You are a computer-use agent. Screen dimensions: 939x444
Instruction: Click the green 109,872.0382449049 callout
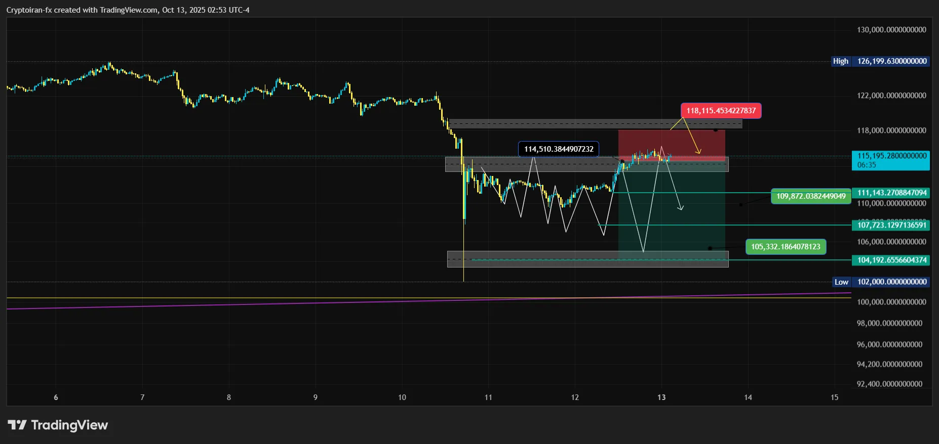point(810,196)
